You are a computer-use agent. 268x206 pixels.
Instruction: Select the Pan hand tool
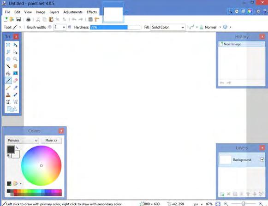pos(15,66)
